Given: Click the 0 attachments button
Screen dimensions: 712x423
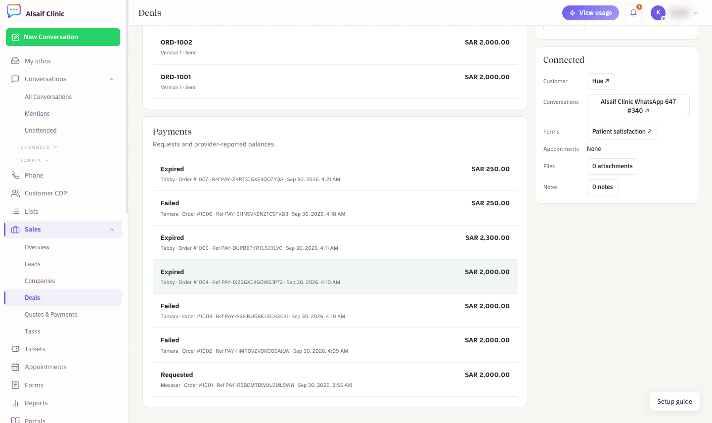Looking at the screenshot, I should 612,166.
